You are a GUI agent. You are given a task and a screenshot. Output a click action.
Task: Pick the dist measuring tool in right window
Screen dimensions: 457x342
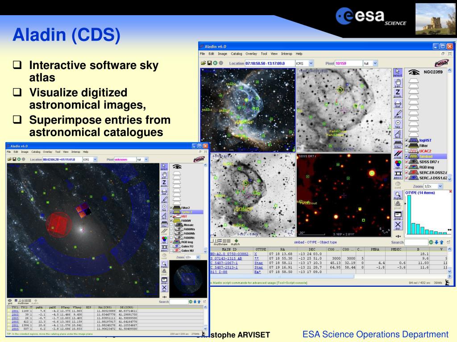[x=398, y=104]
